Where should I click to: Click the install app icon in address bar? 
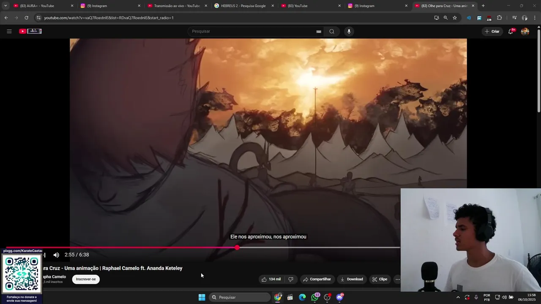[x=437, y=18]
